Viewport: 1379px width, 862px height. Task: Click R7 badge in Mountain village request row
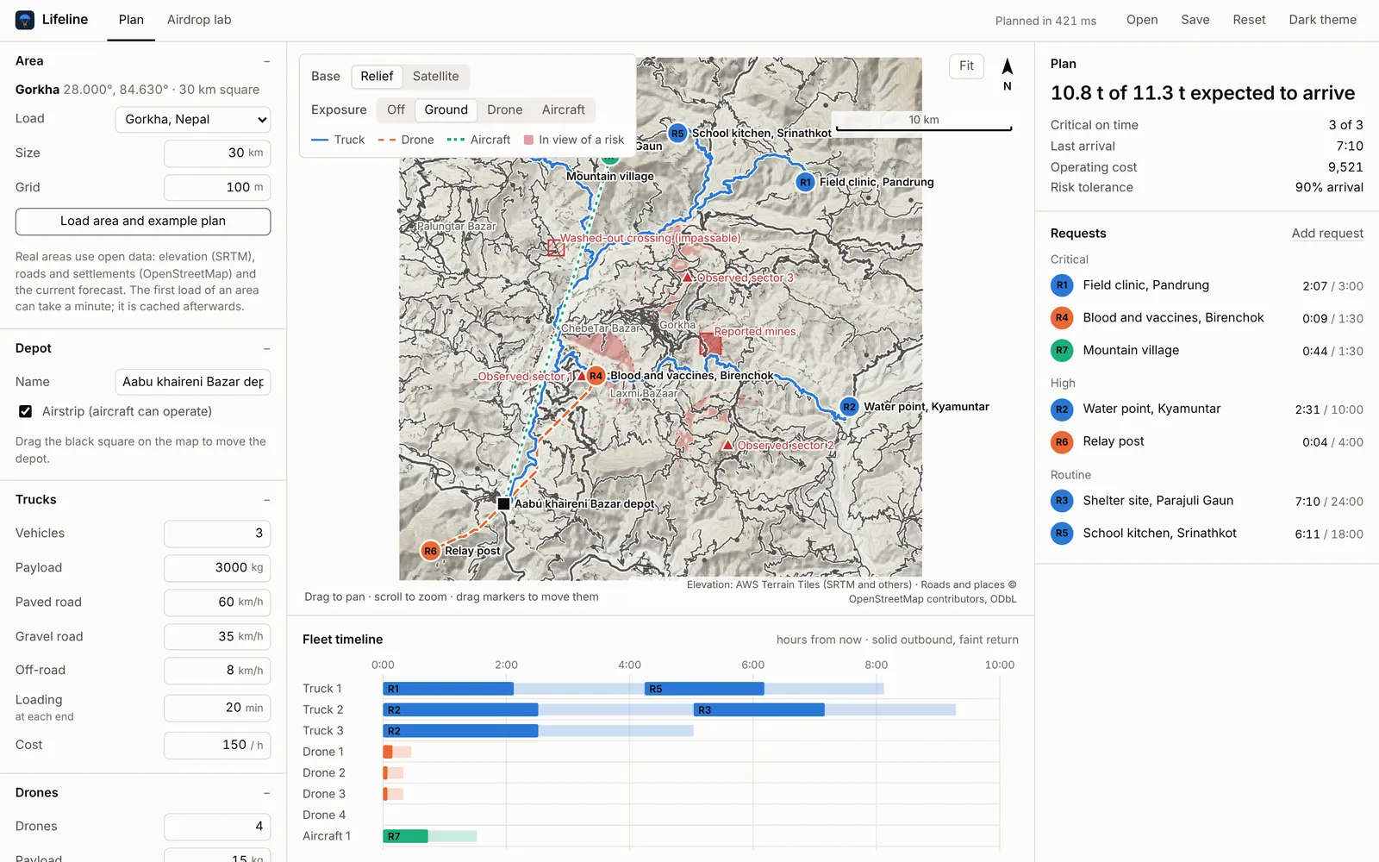tap(1062, 351)
